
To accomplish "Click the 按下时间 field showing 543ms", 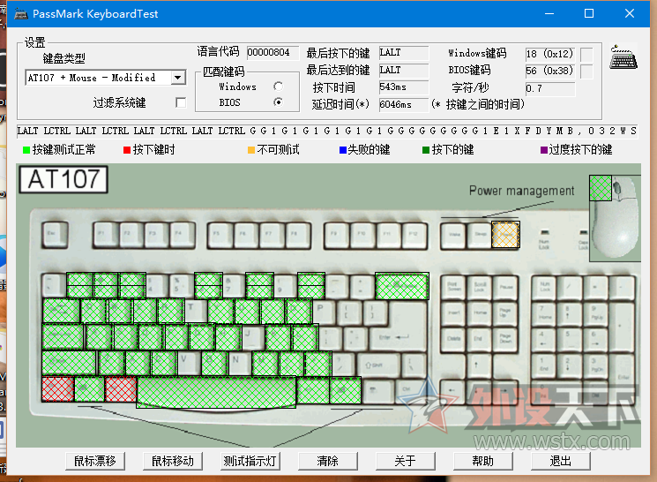I will tap(404, 87).
